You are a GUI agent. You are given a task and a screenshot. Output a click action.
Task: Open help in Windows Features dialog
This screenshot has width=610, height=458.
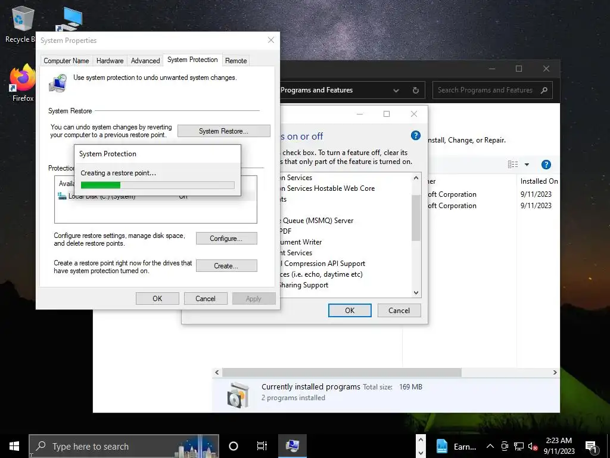click(415, 135)
